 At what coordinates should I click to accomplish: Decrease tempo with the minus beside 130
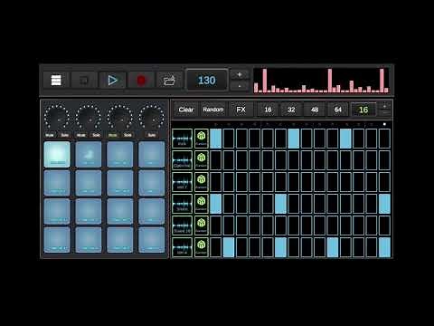[x=240, y=86]
